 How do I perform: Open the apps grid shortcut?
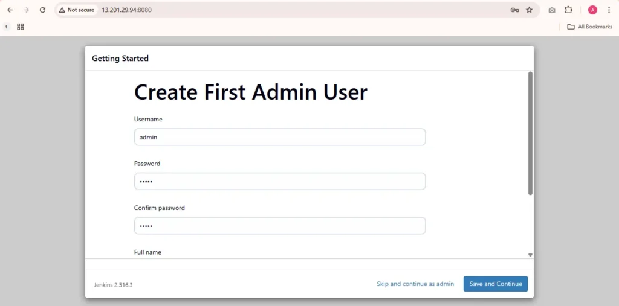pyautogui.click(x=21, y=27)
